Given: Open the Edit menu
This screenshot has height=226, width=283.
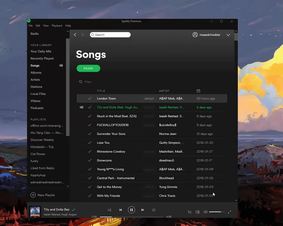Looking at the screenshot, I should [x=38, y=26].
